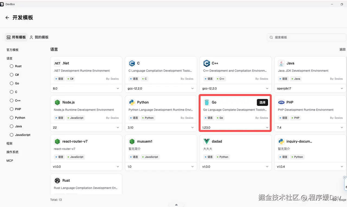Select the PHP language filter radio

(11, 109)
